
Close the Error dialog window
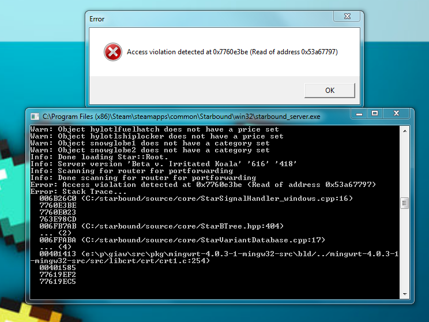pyautogui.click(x=347, y=16)
